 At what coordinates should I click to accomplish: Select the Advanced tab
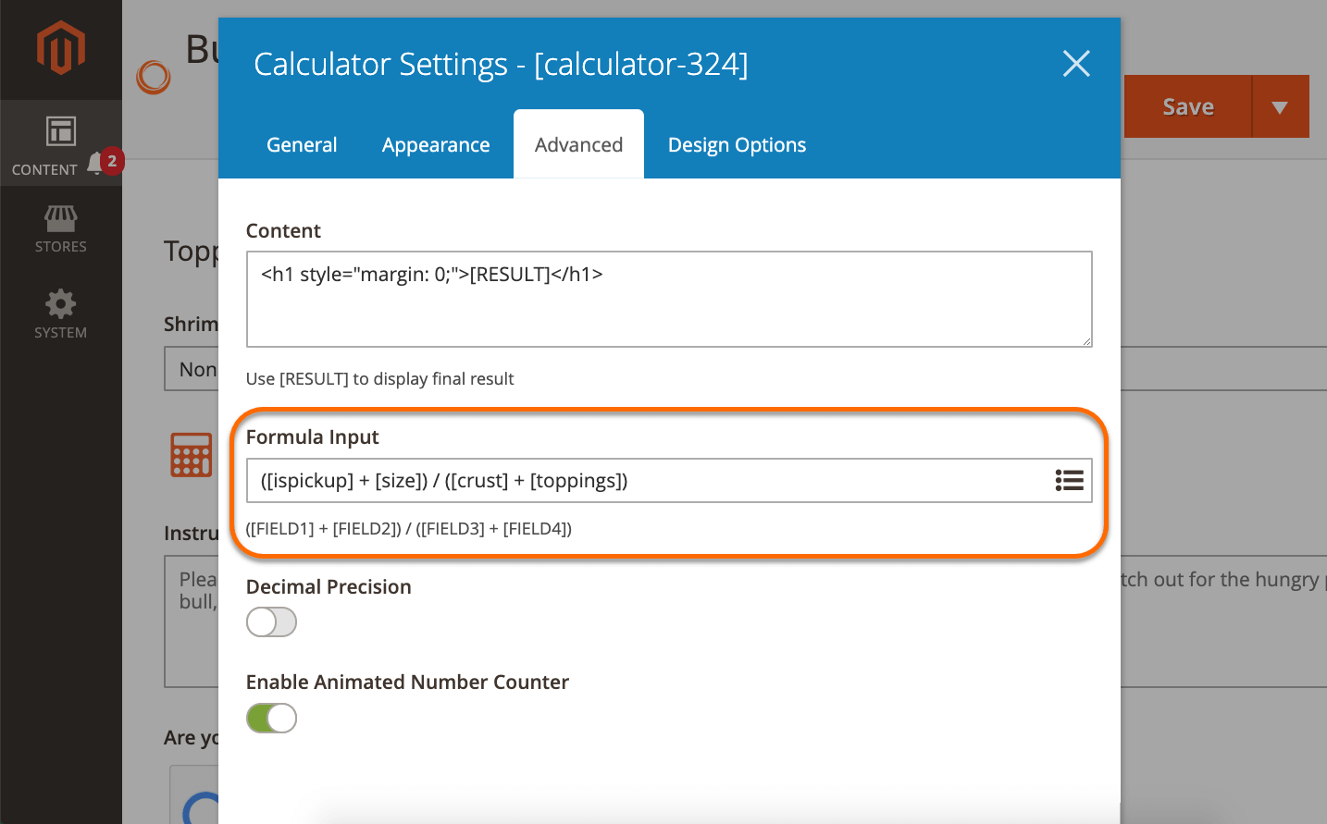pos(578,145)
